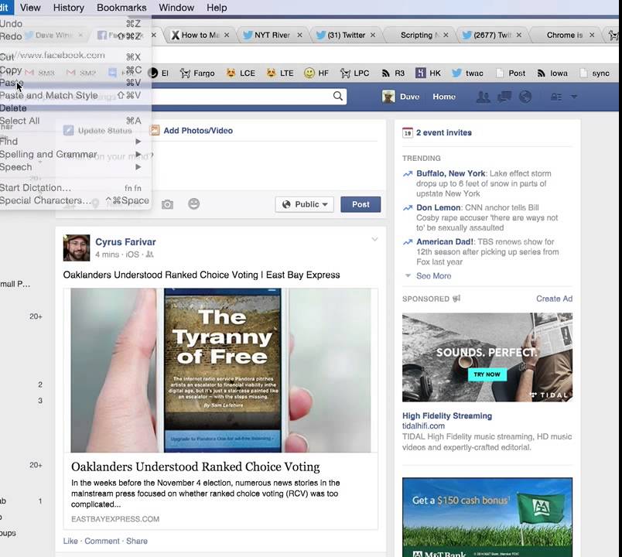Open the History menu
The image size is (622, 557).
point(69,8)
